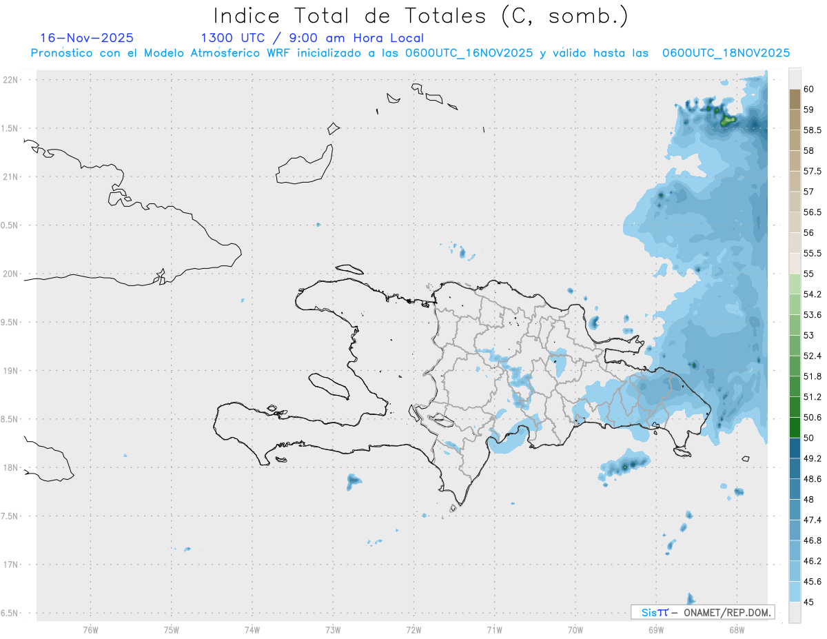The width and height of the screenshot is (827, 639).
Task: Click the '19N' latitude label
Action: pos(10,371)
